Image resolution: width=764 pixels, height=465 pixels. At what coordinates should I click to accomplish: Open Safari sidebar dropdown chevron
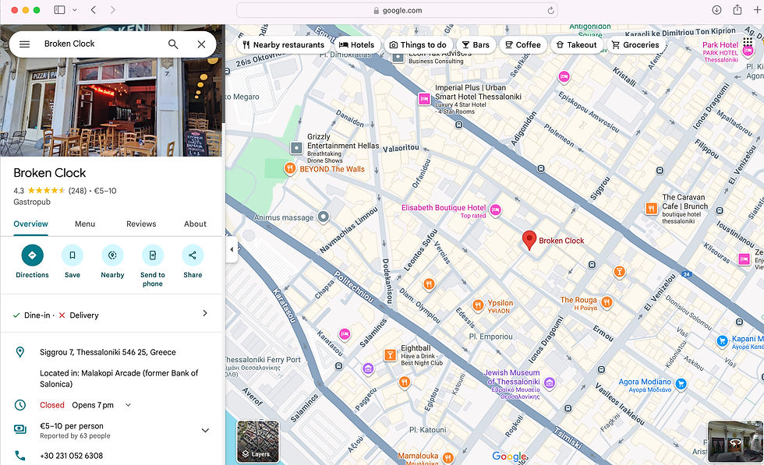[75, 10]
